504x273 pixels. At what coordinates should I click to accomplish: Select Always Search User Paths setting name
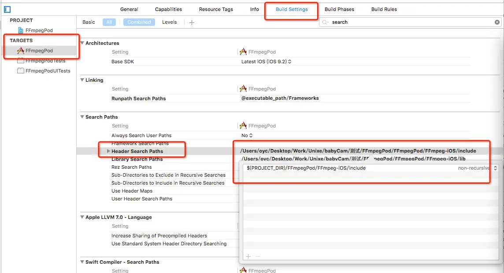point(141,135)
